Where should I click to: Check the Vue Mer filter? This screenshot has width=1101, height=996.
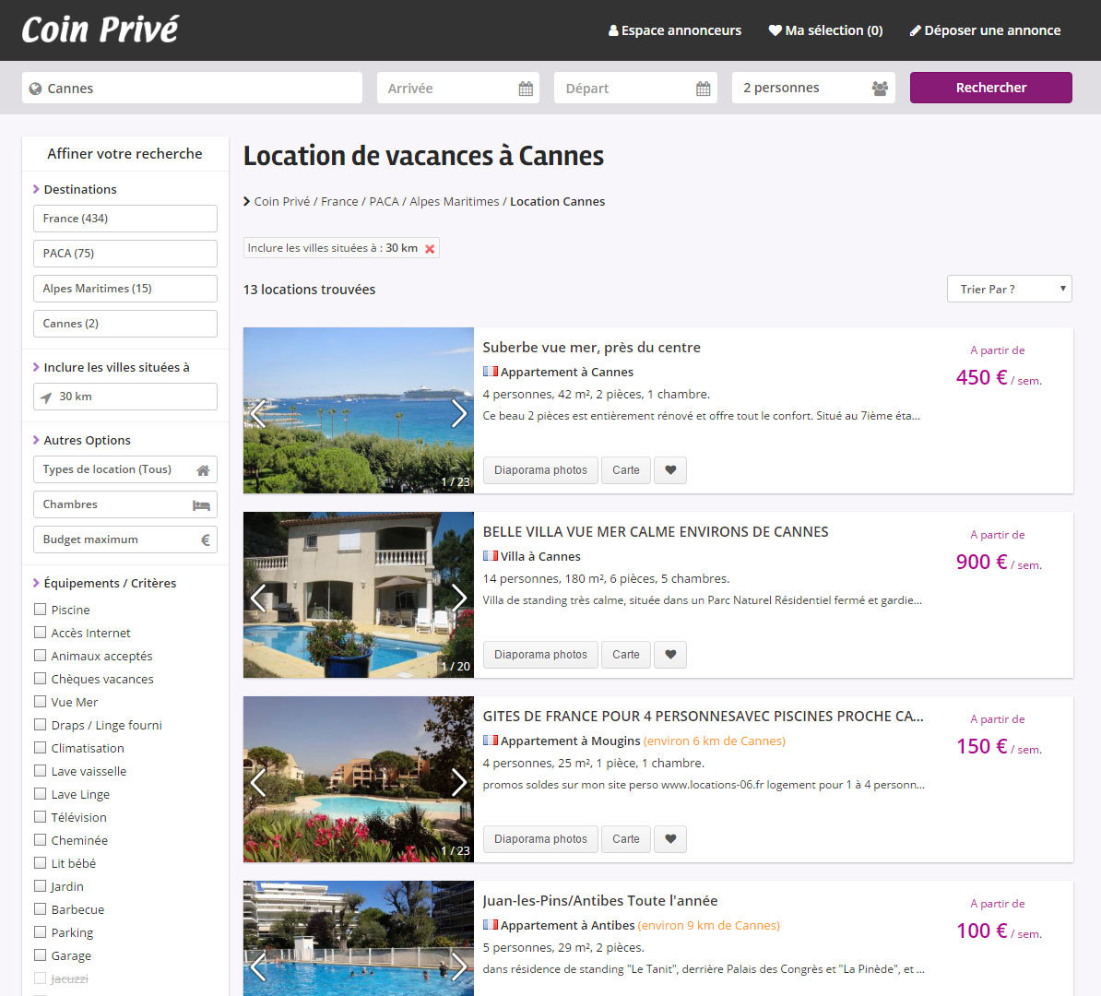point(40,702)
